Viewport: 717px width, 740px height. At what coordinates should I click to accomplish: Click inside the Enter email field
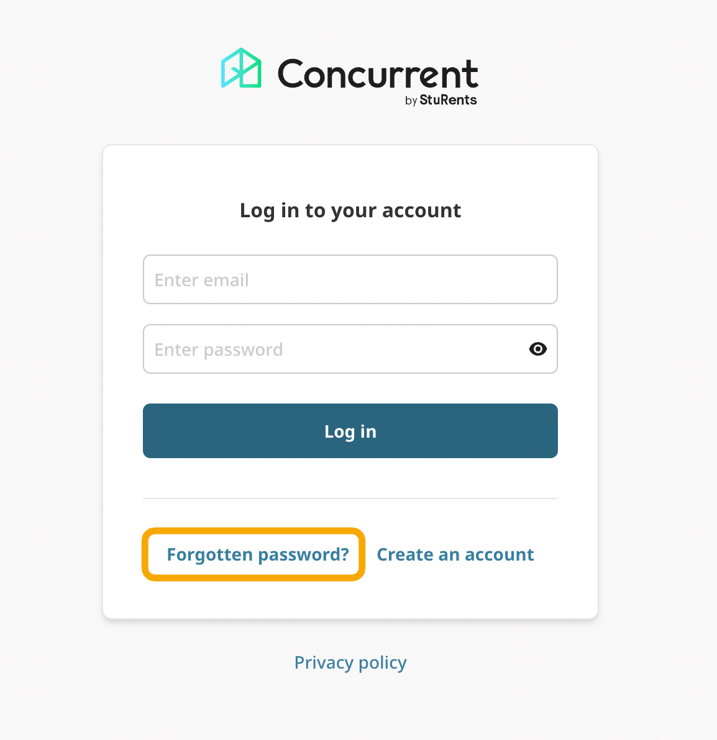coord(350,279)
